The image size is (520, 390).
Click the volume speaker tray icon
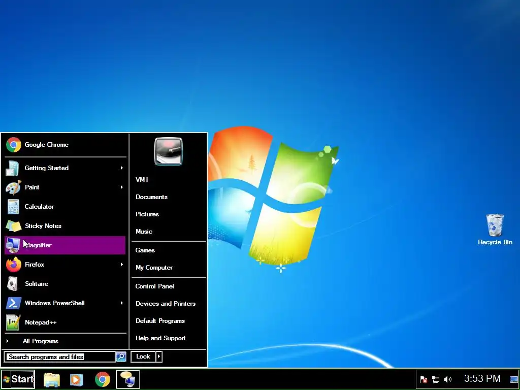click(x=448, y=379)
